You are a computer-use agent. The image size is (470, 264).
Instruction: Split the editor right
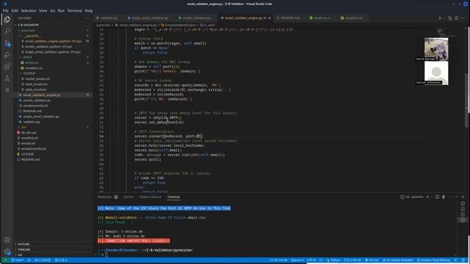[x=456, y=18]
